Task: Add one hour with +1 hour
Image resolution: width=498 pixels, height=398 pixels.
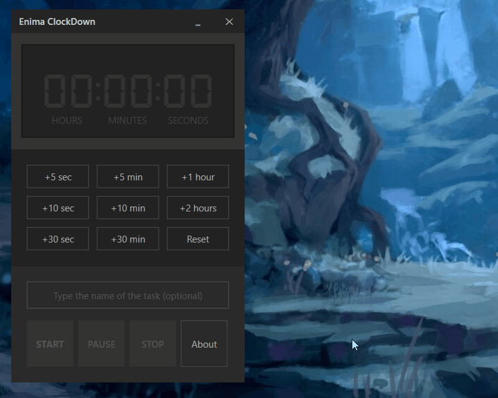Action: [198, 177]
